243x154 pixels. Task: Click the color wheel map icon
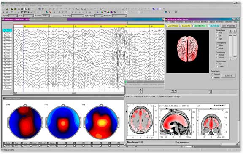[108, 12]
